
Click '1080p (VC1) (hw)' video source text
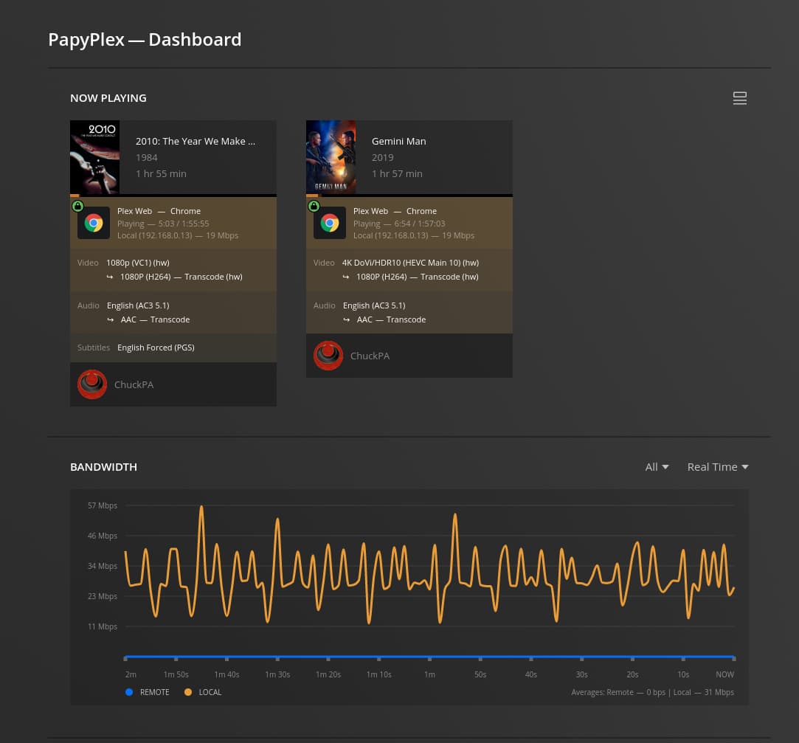tap(137, 263)
